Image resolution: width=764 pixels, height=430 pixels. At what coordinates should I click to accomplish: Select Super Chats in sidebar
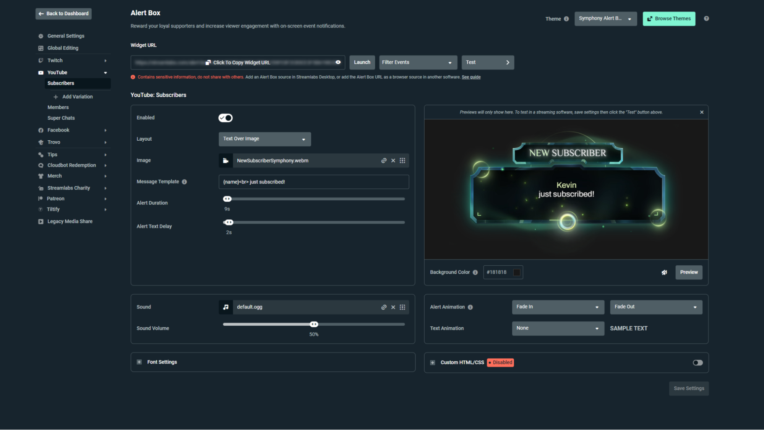pos(61,118)
